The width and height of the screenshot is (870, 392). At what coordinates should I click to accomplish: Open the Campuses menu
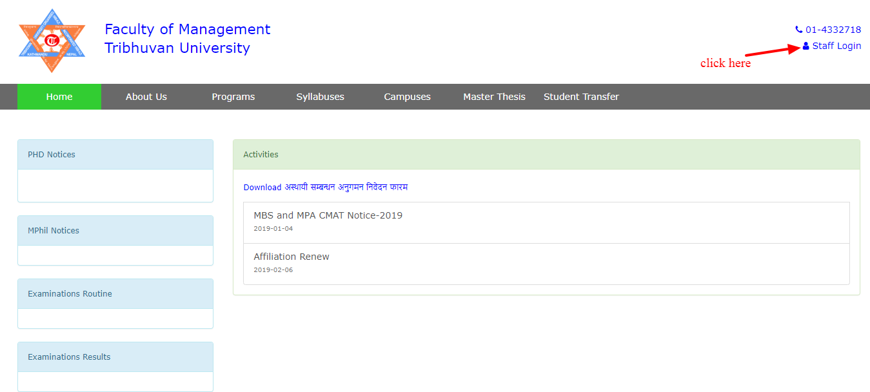pyautogui.click(x=407, y=96)
